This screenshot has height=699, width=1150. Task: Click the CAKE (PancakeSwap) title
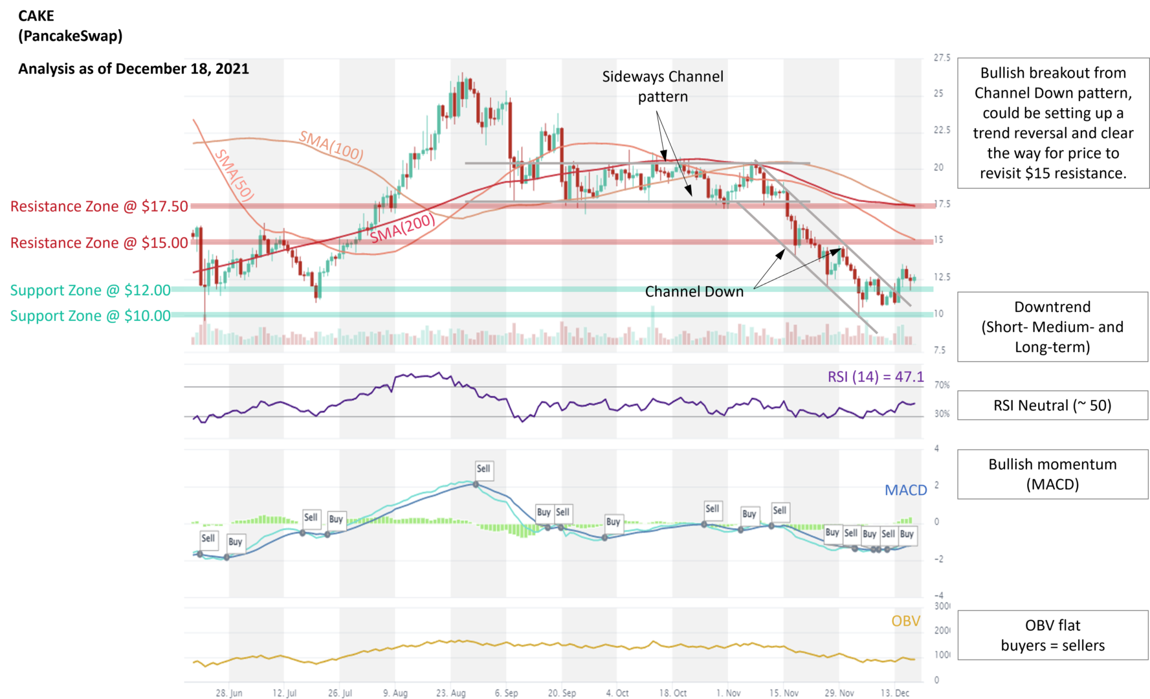(x=71, y=25)
